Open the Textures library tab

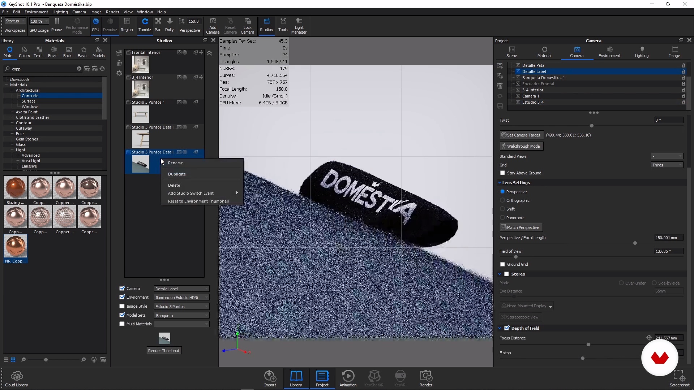[39, 52]
